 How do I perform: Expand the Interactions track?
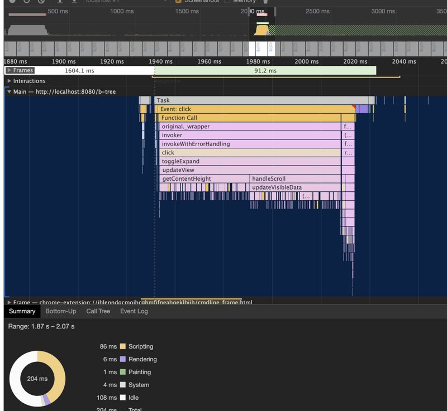coord(9,81)
